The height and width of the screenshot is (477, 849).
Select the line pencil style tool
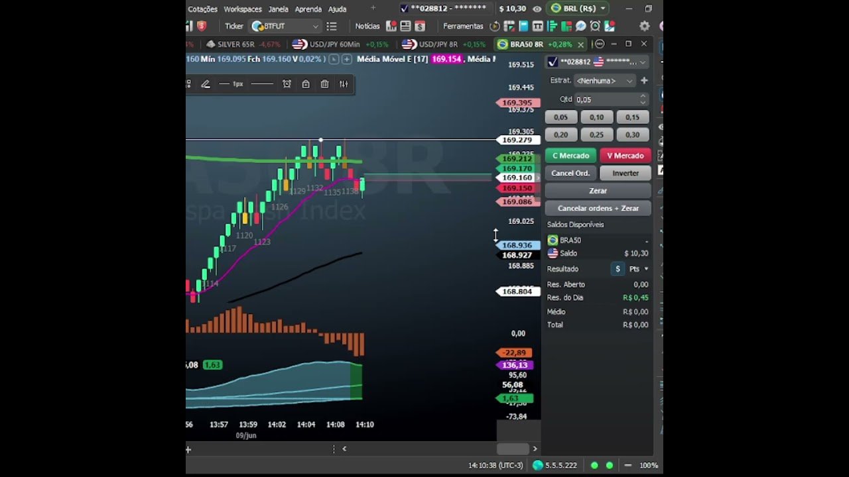coord(206,84)
